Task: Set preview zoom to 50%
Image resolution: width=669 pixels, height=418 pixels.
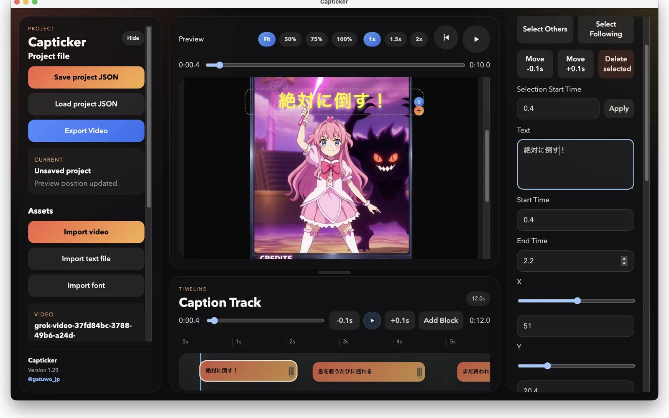Action: pos(290,39)
